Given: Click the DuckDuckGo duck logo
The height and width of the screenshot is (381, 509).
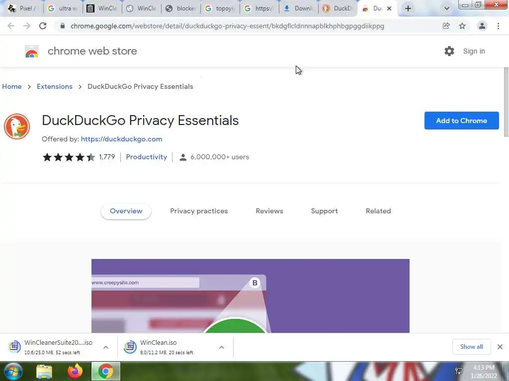Looking at the screenshot, I should [x=17, y=127].
